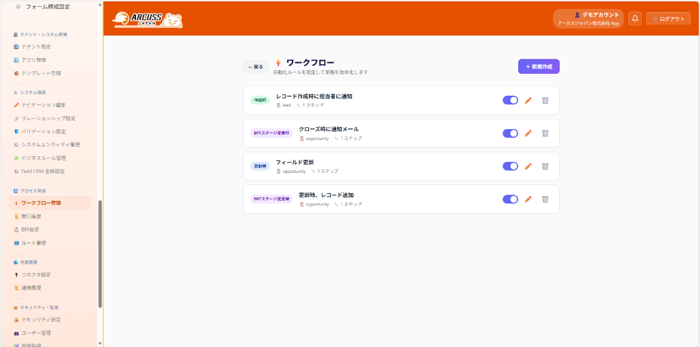Open notifications via the bell icon

click(635, 18)
